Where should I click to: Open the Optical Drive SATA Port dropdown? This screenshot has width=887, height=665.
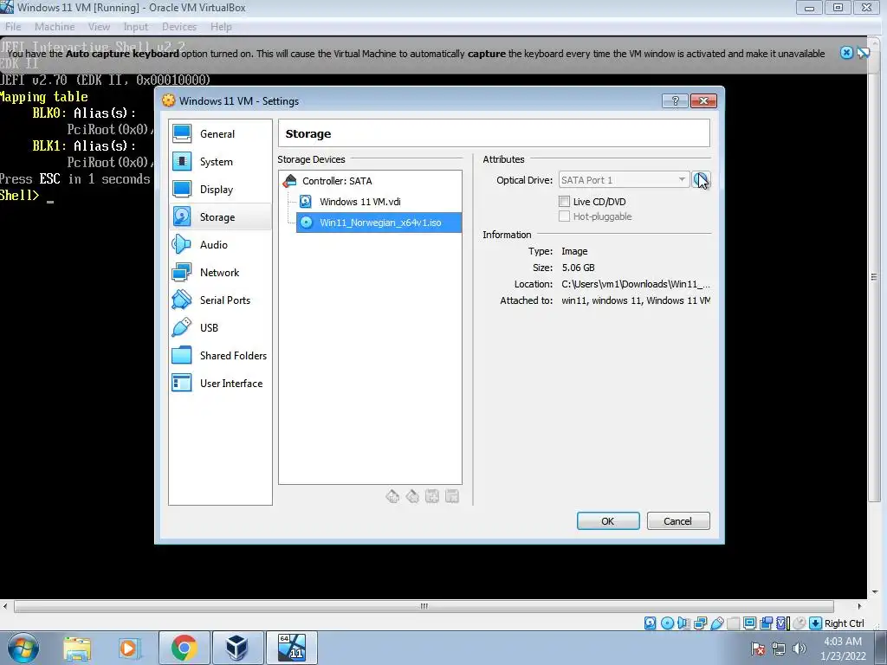624,180
